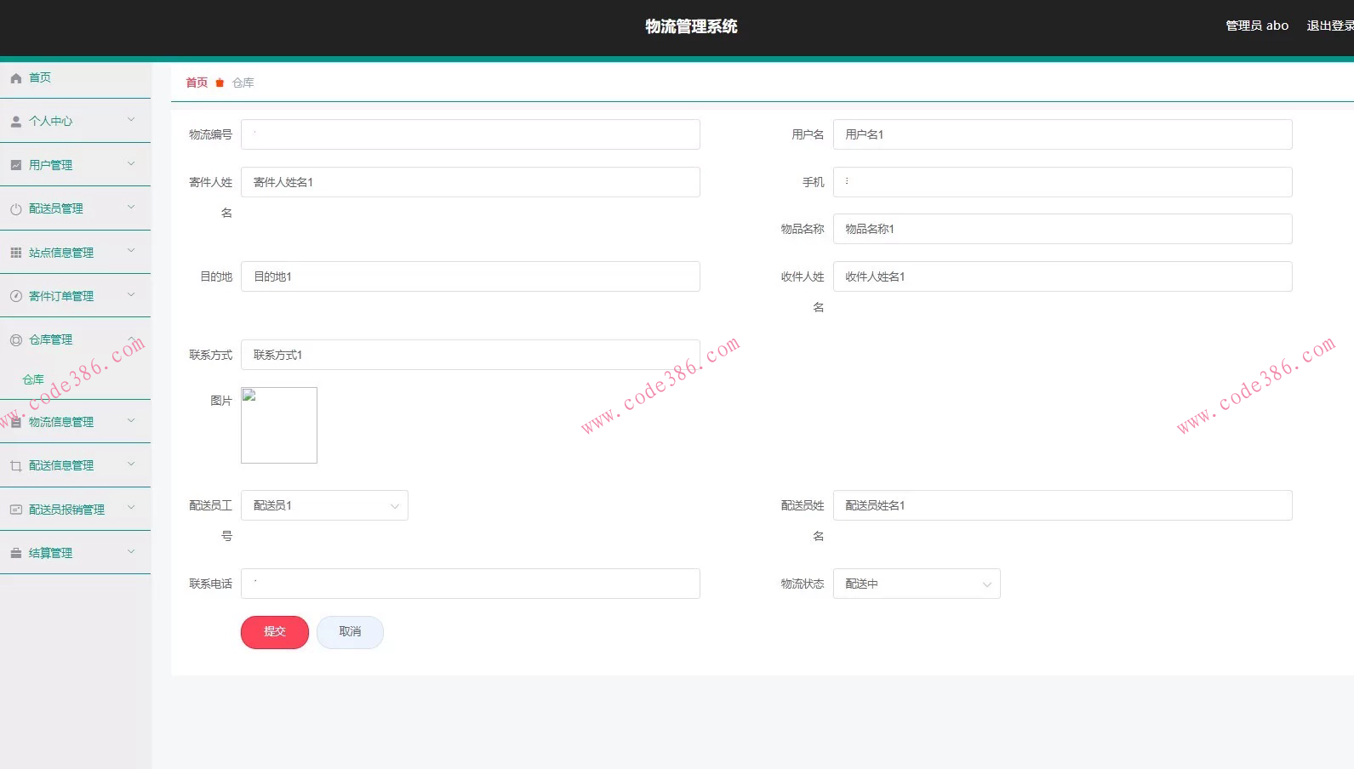1354x769 pixels.
Task: Click 退出登录 to log out
Action: (x=1330, y=26)
